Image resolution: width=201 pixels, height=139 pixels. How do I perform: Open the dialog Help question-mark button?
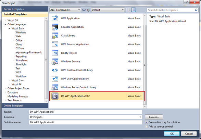pyautogui.click(x=187, y=2)
